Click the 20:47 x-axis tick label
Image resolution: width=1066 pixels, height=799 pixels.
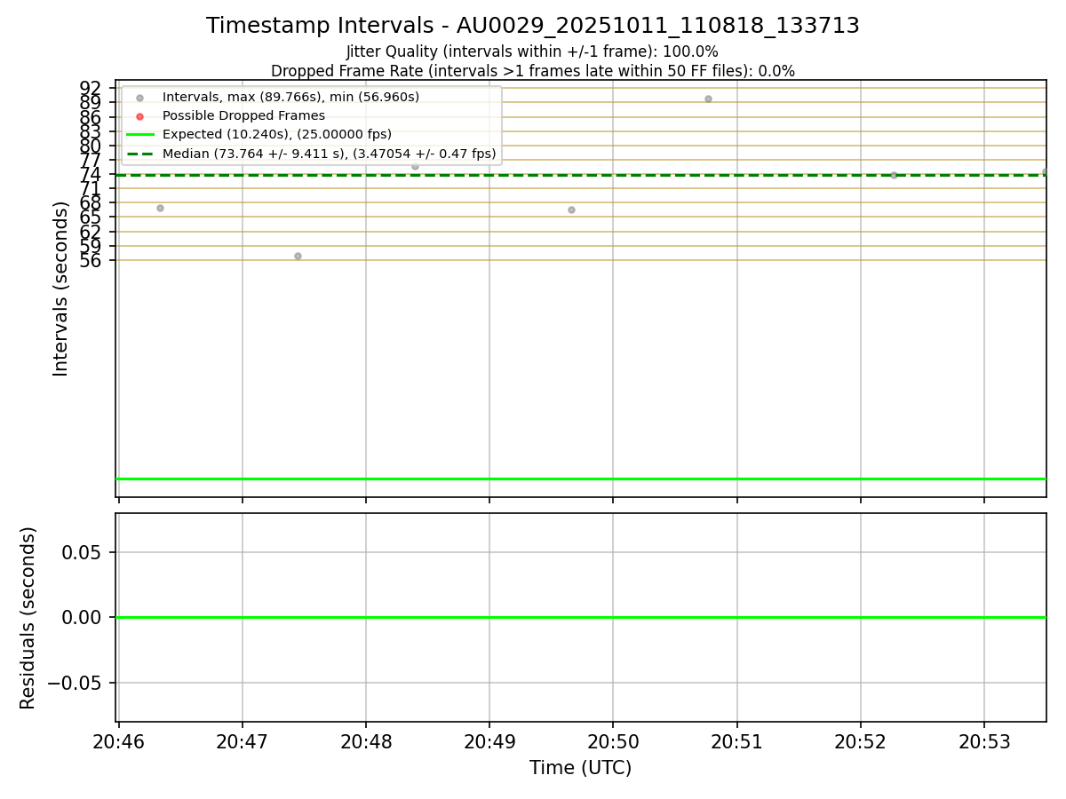[x=243, y=741]
